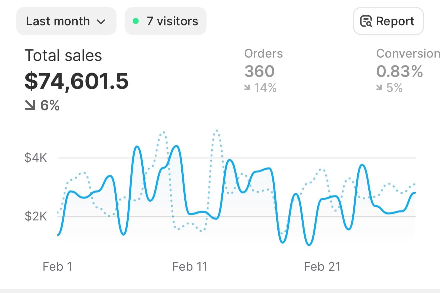Click the $74,601.5 total sales amount
The image size is (440, 293).
click(x=76, y=81)
